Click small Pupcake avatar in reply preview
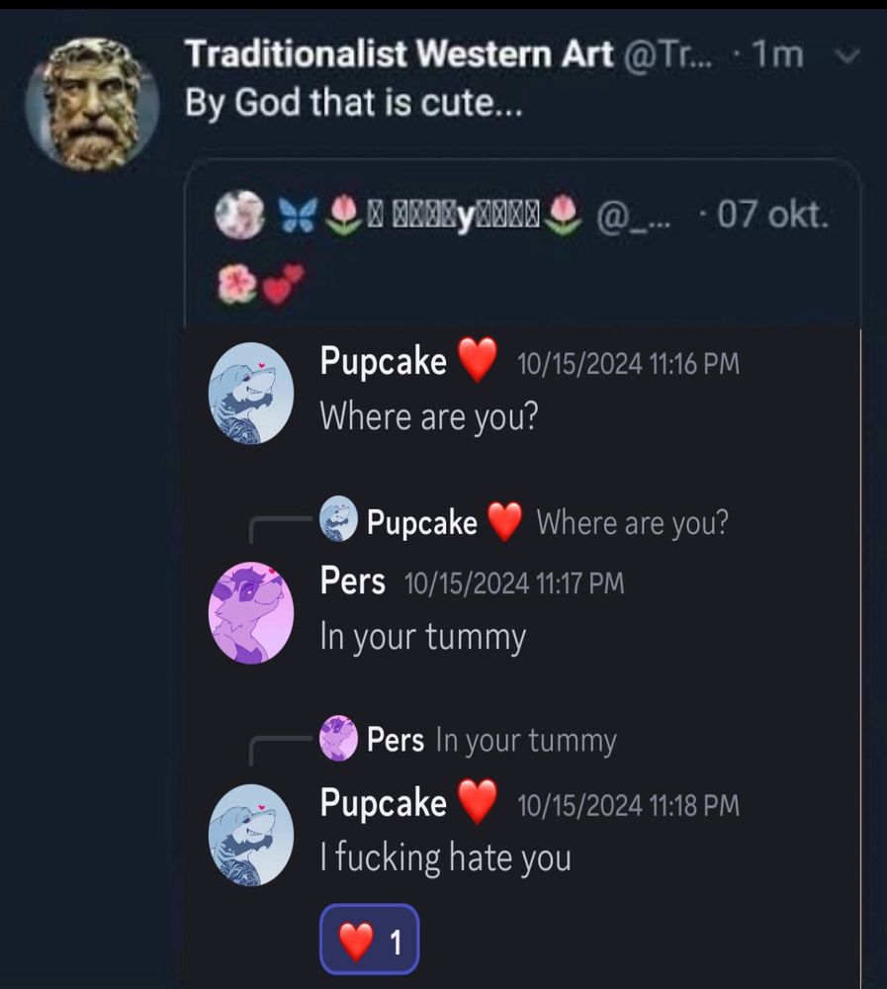Image resolution: width=887 pixels, height=989 pixels. tap(338, 518)
